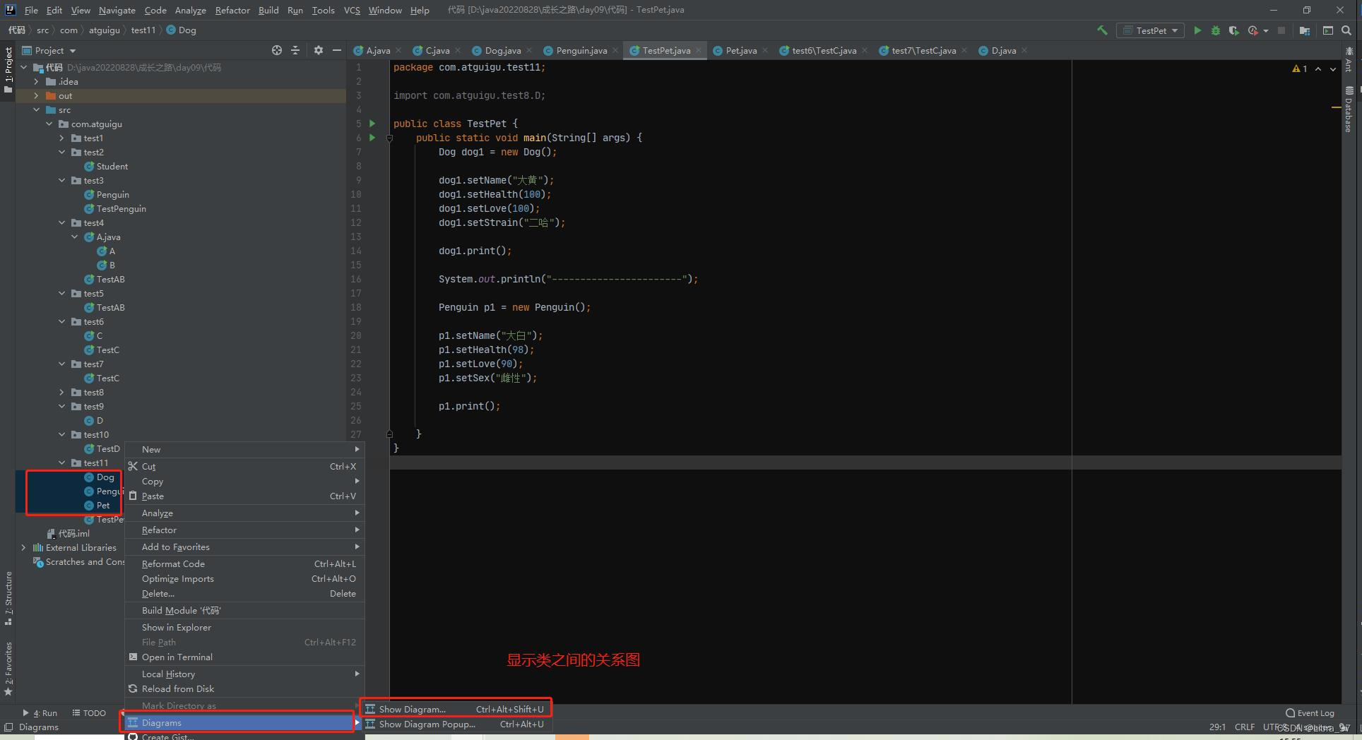Fold the main method using gutter fold marker
Screen dimensions: 1362x740
coord(389,138)
